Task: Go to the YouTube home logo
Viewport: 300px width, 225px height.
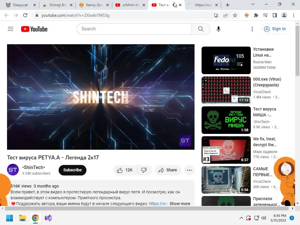Action: coord(34,29)
